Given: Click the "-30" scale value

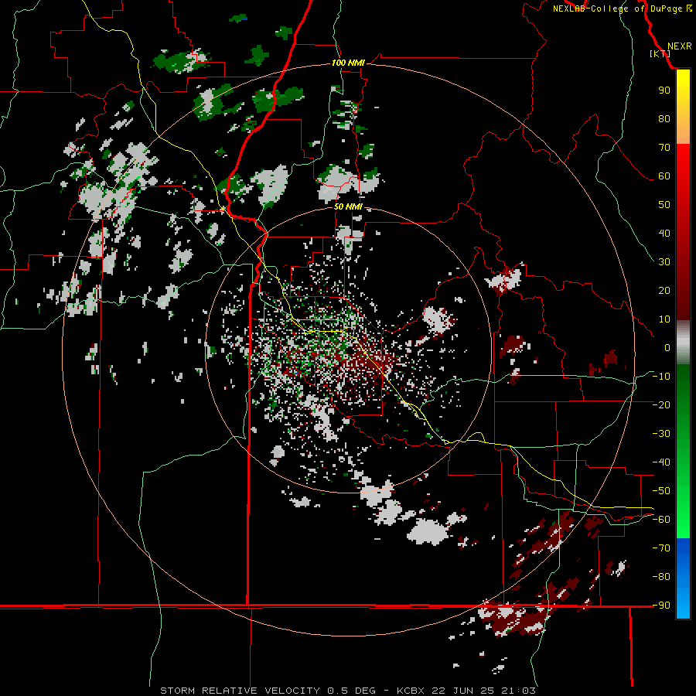Looking at the screenshot, I should click(661, 434).
